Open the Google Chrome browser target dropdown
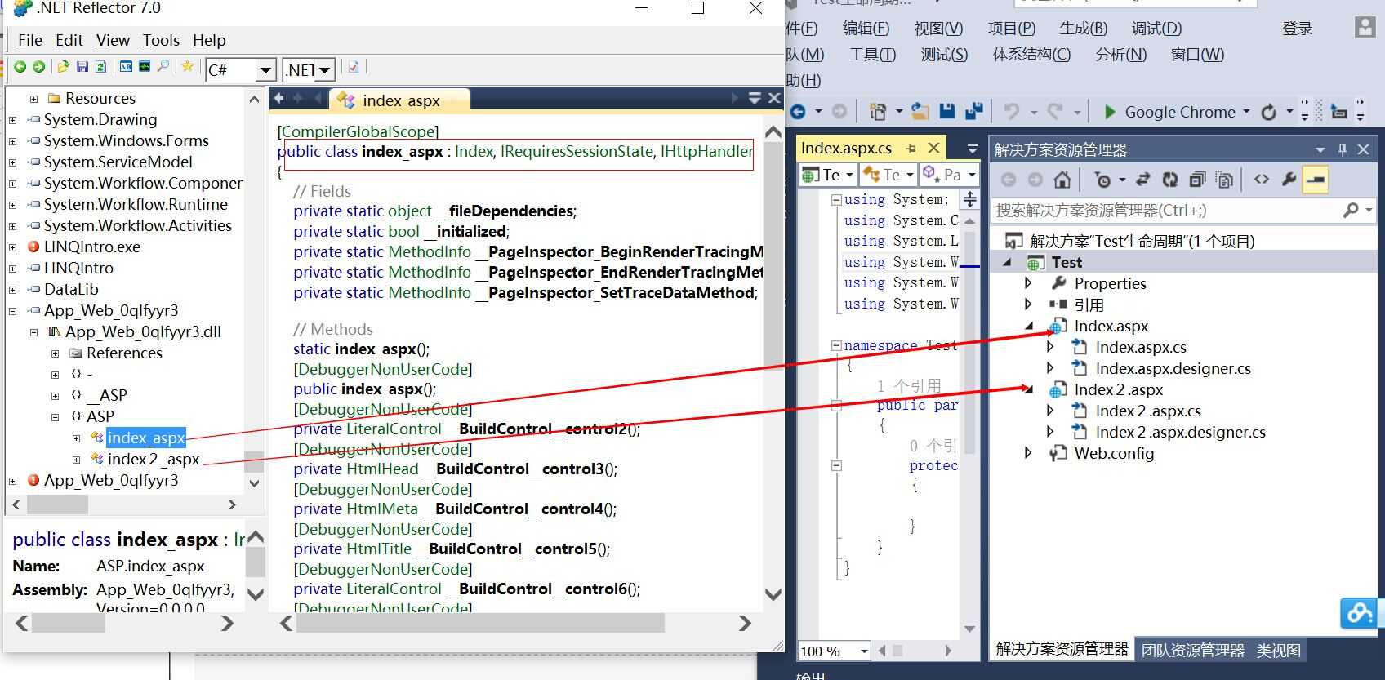 [x=1246, y=112]
